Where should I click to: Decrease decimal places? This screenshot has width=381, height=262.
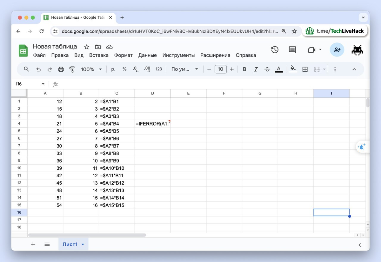(x=136, y=69)
